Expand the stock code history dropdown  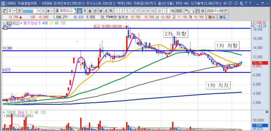39,11
